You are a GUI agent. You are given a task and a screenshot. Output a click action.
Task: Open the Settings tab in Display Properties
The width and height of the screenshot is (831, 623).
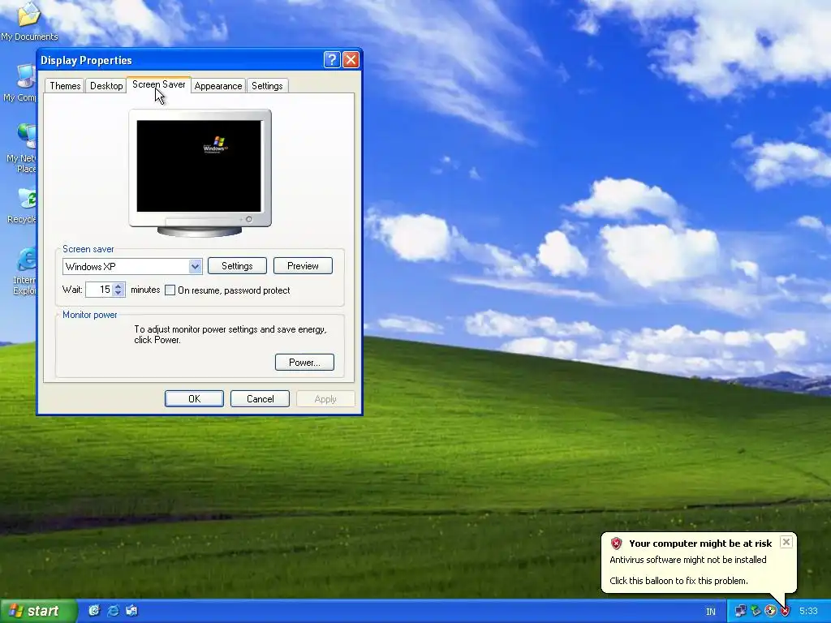267,86
